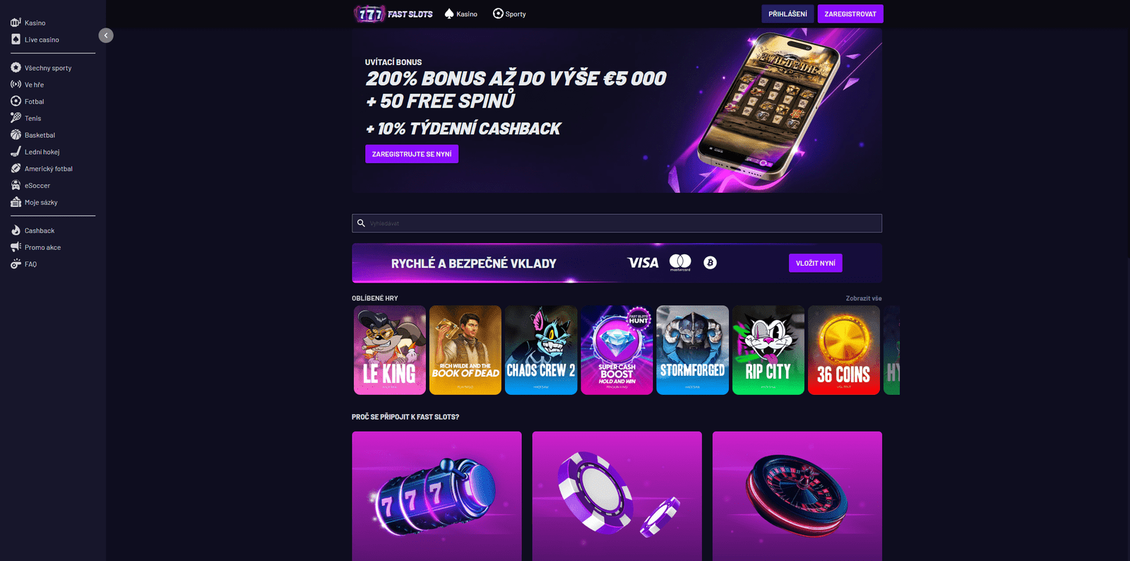This screenshot has width=1130, height=561.
Task: Open the Basketbal ball icon
Action: pos(16,135)
